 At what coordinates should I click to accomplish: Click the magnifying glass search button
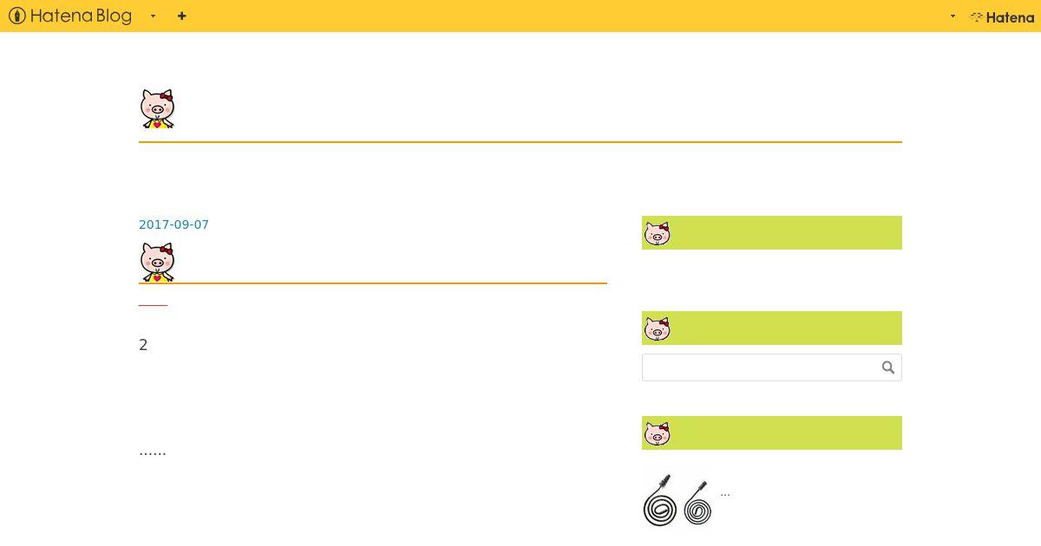888,367
